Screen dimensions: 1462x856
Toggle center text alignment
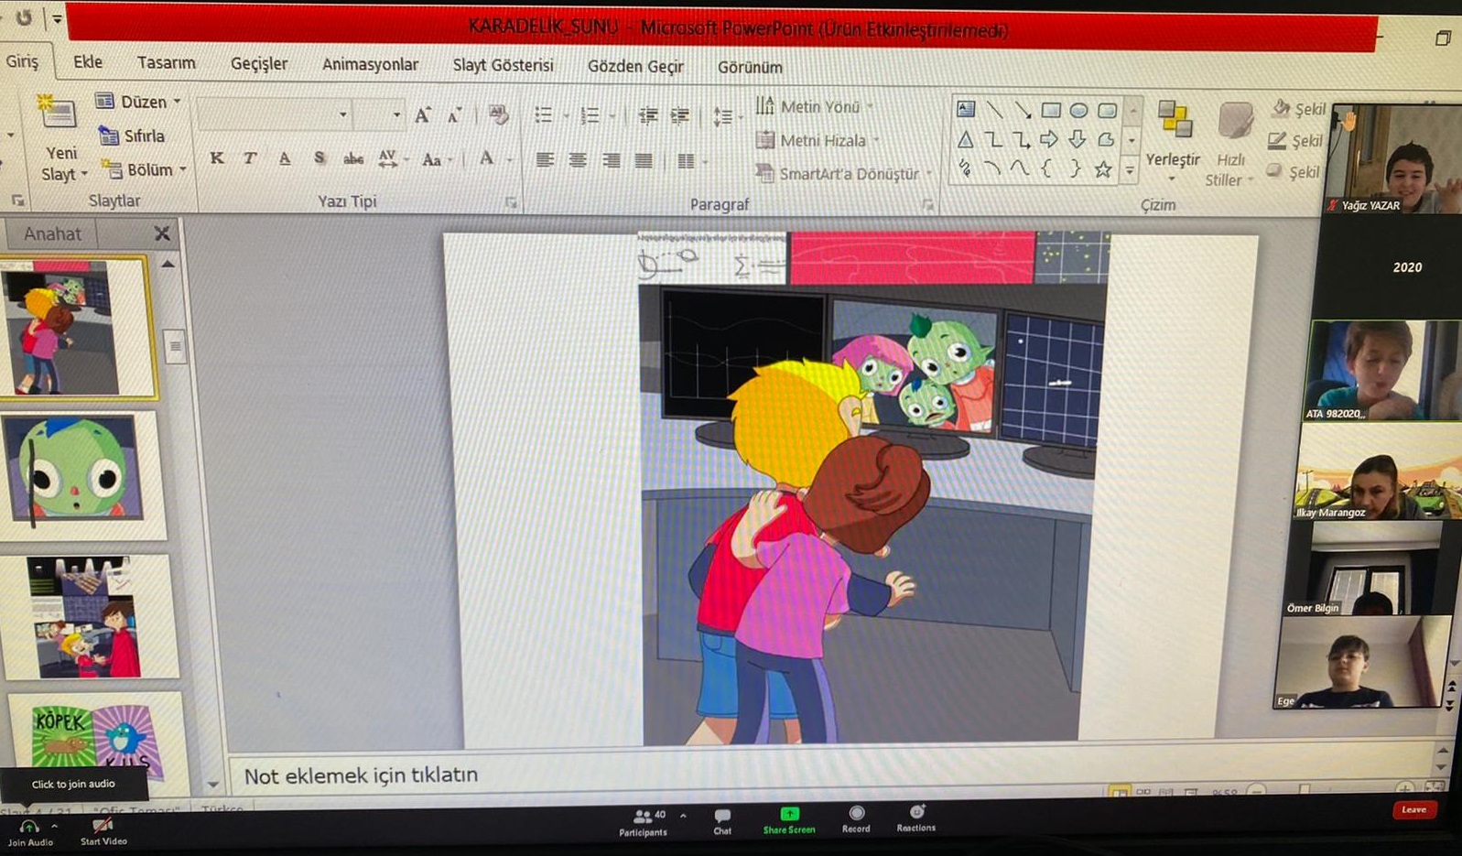pos(578,161)
